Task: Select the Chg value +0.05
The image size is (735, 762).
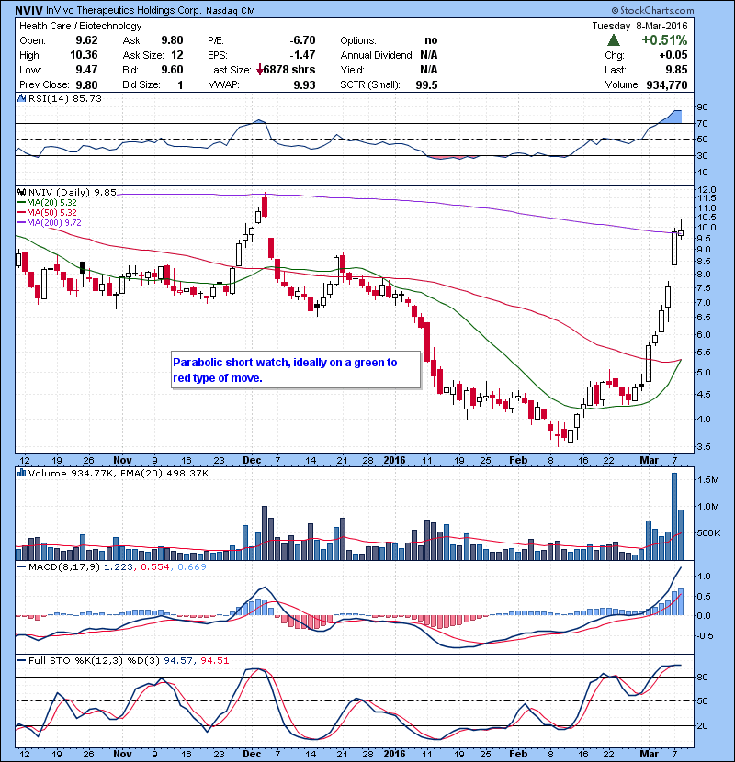Action: 673,55
